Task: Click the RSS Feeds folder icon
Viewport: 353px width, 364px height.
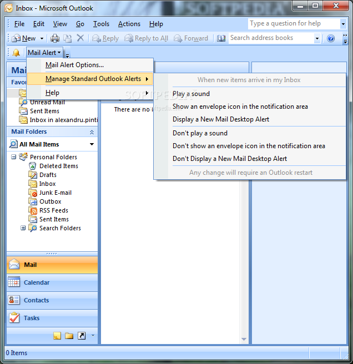Action: [33, 210]
